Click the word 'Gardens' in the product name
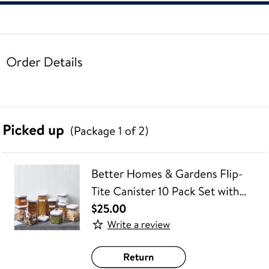Viewport: 269px width, 269px height. click(196, 174)
